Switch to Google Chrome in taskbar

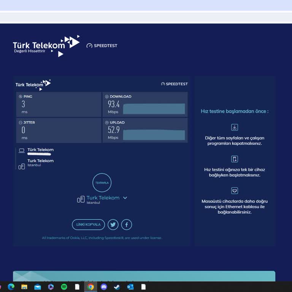pyautogui.click(x=90, y=287)
